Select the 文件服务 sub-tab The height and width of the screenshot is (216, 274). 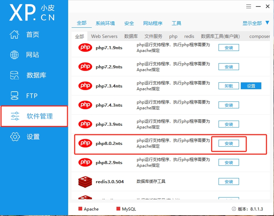pos(153,36)
